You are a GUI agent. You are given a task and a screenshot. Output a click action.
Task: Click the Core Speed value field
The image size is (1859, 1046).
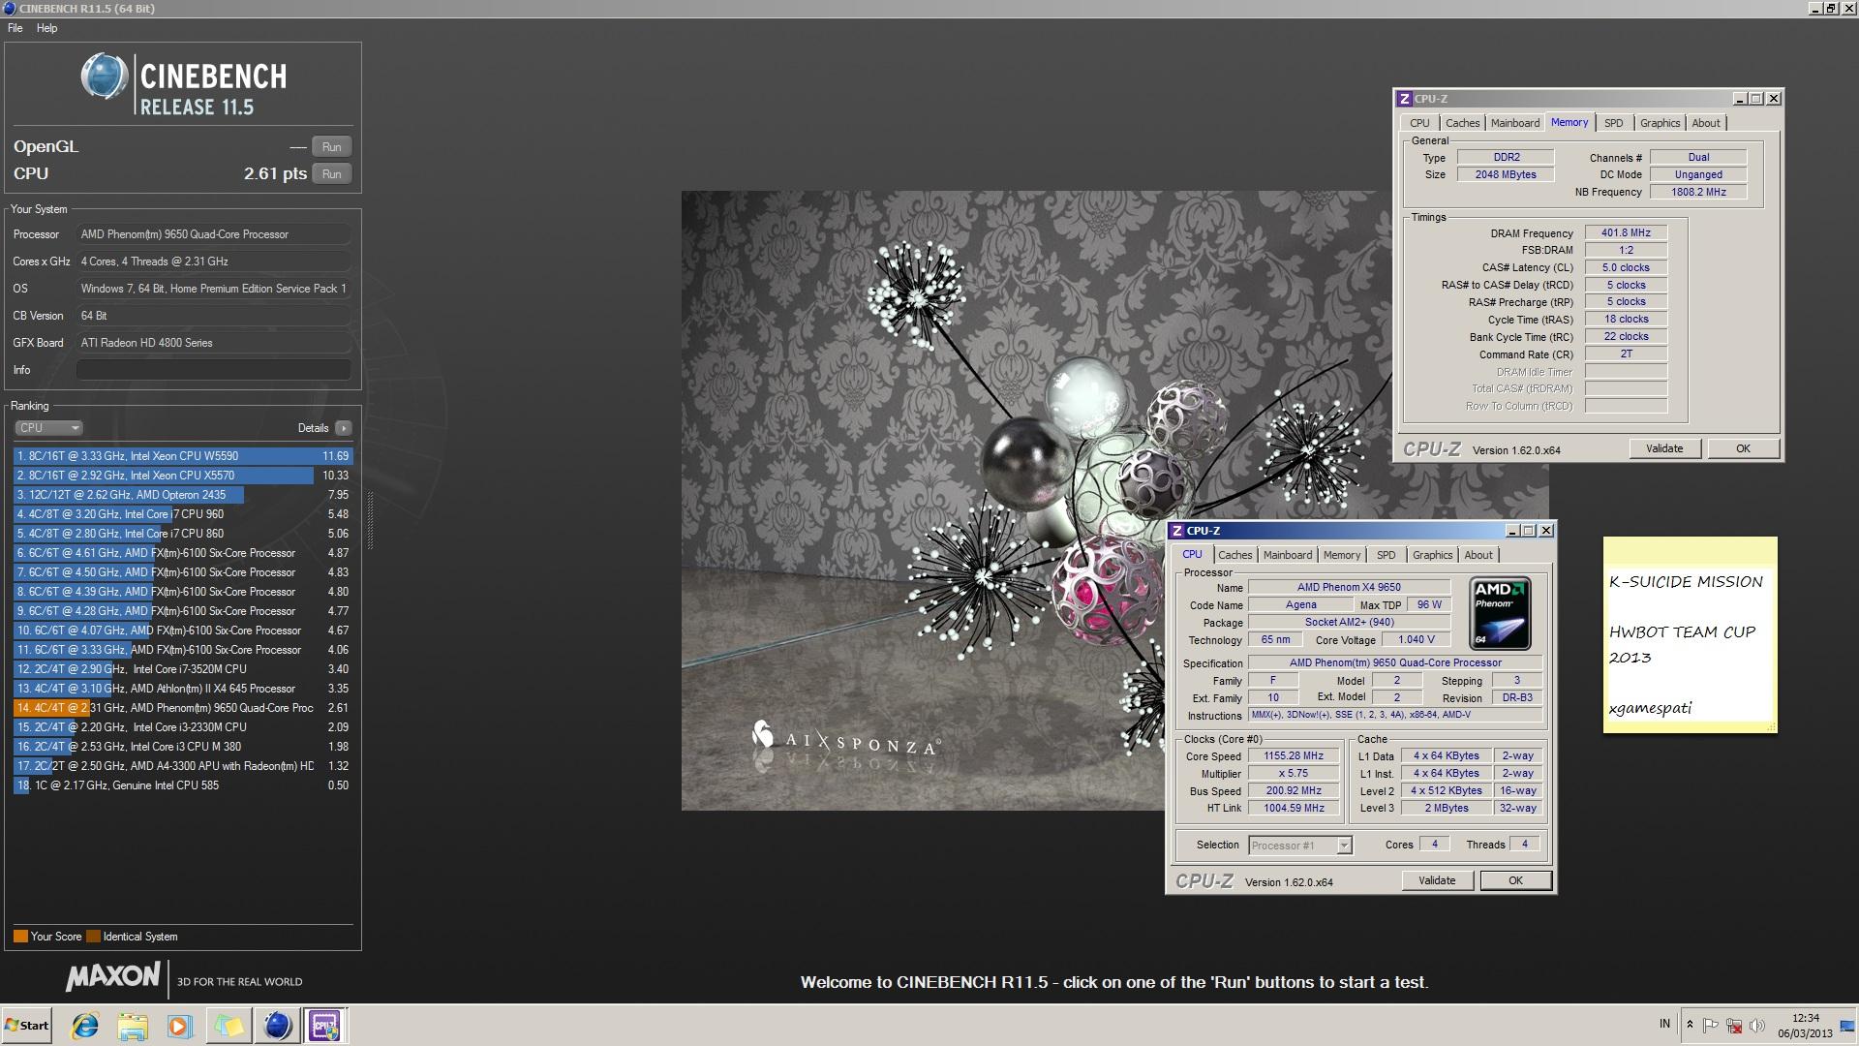(1294, 756)
